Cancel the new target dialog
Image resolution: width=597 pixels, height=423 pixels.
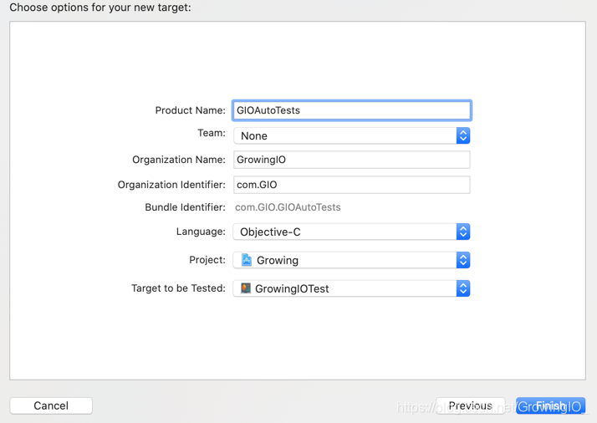pos(51,405)
